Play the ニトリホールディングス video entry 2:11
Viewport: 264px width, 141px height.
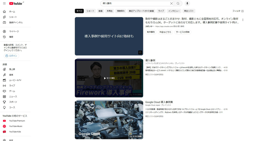point(184,112)
